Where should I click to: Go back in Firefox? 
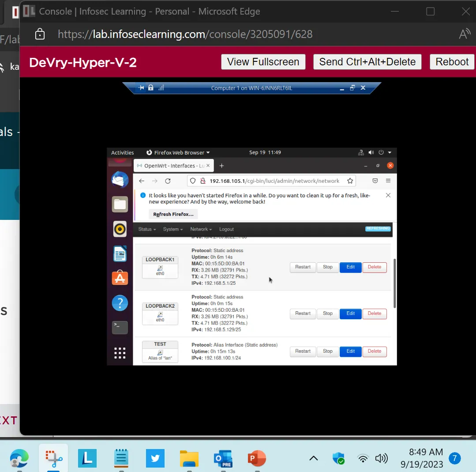[x=142, y=181]
